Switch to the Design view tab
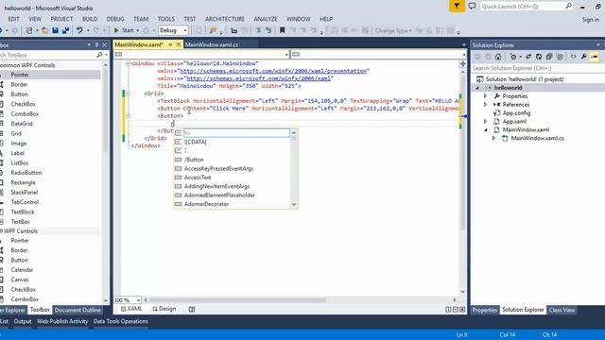Screen dimensions: 605x340 164,309
